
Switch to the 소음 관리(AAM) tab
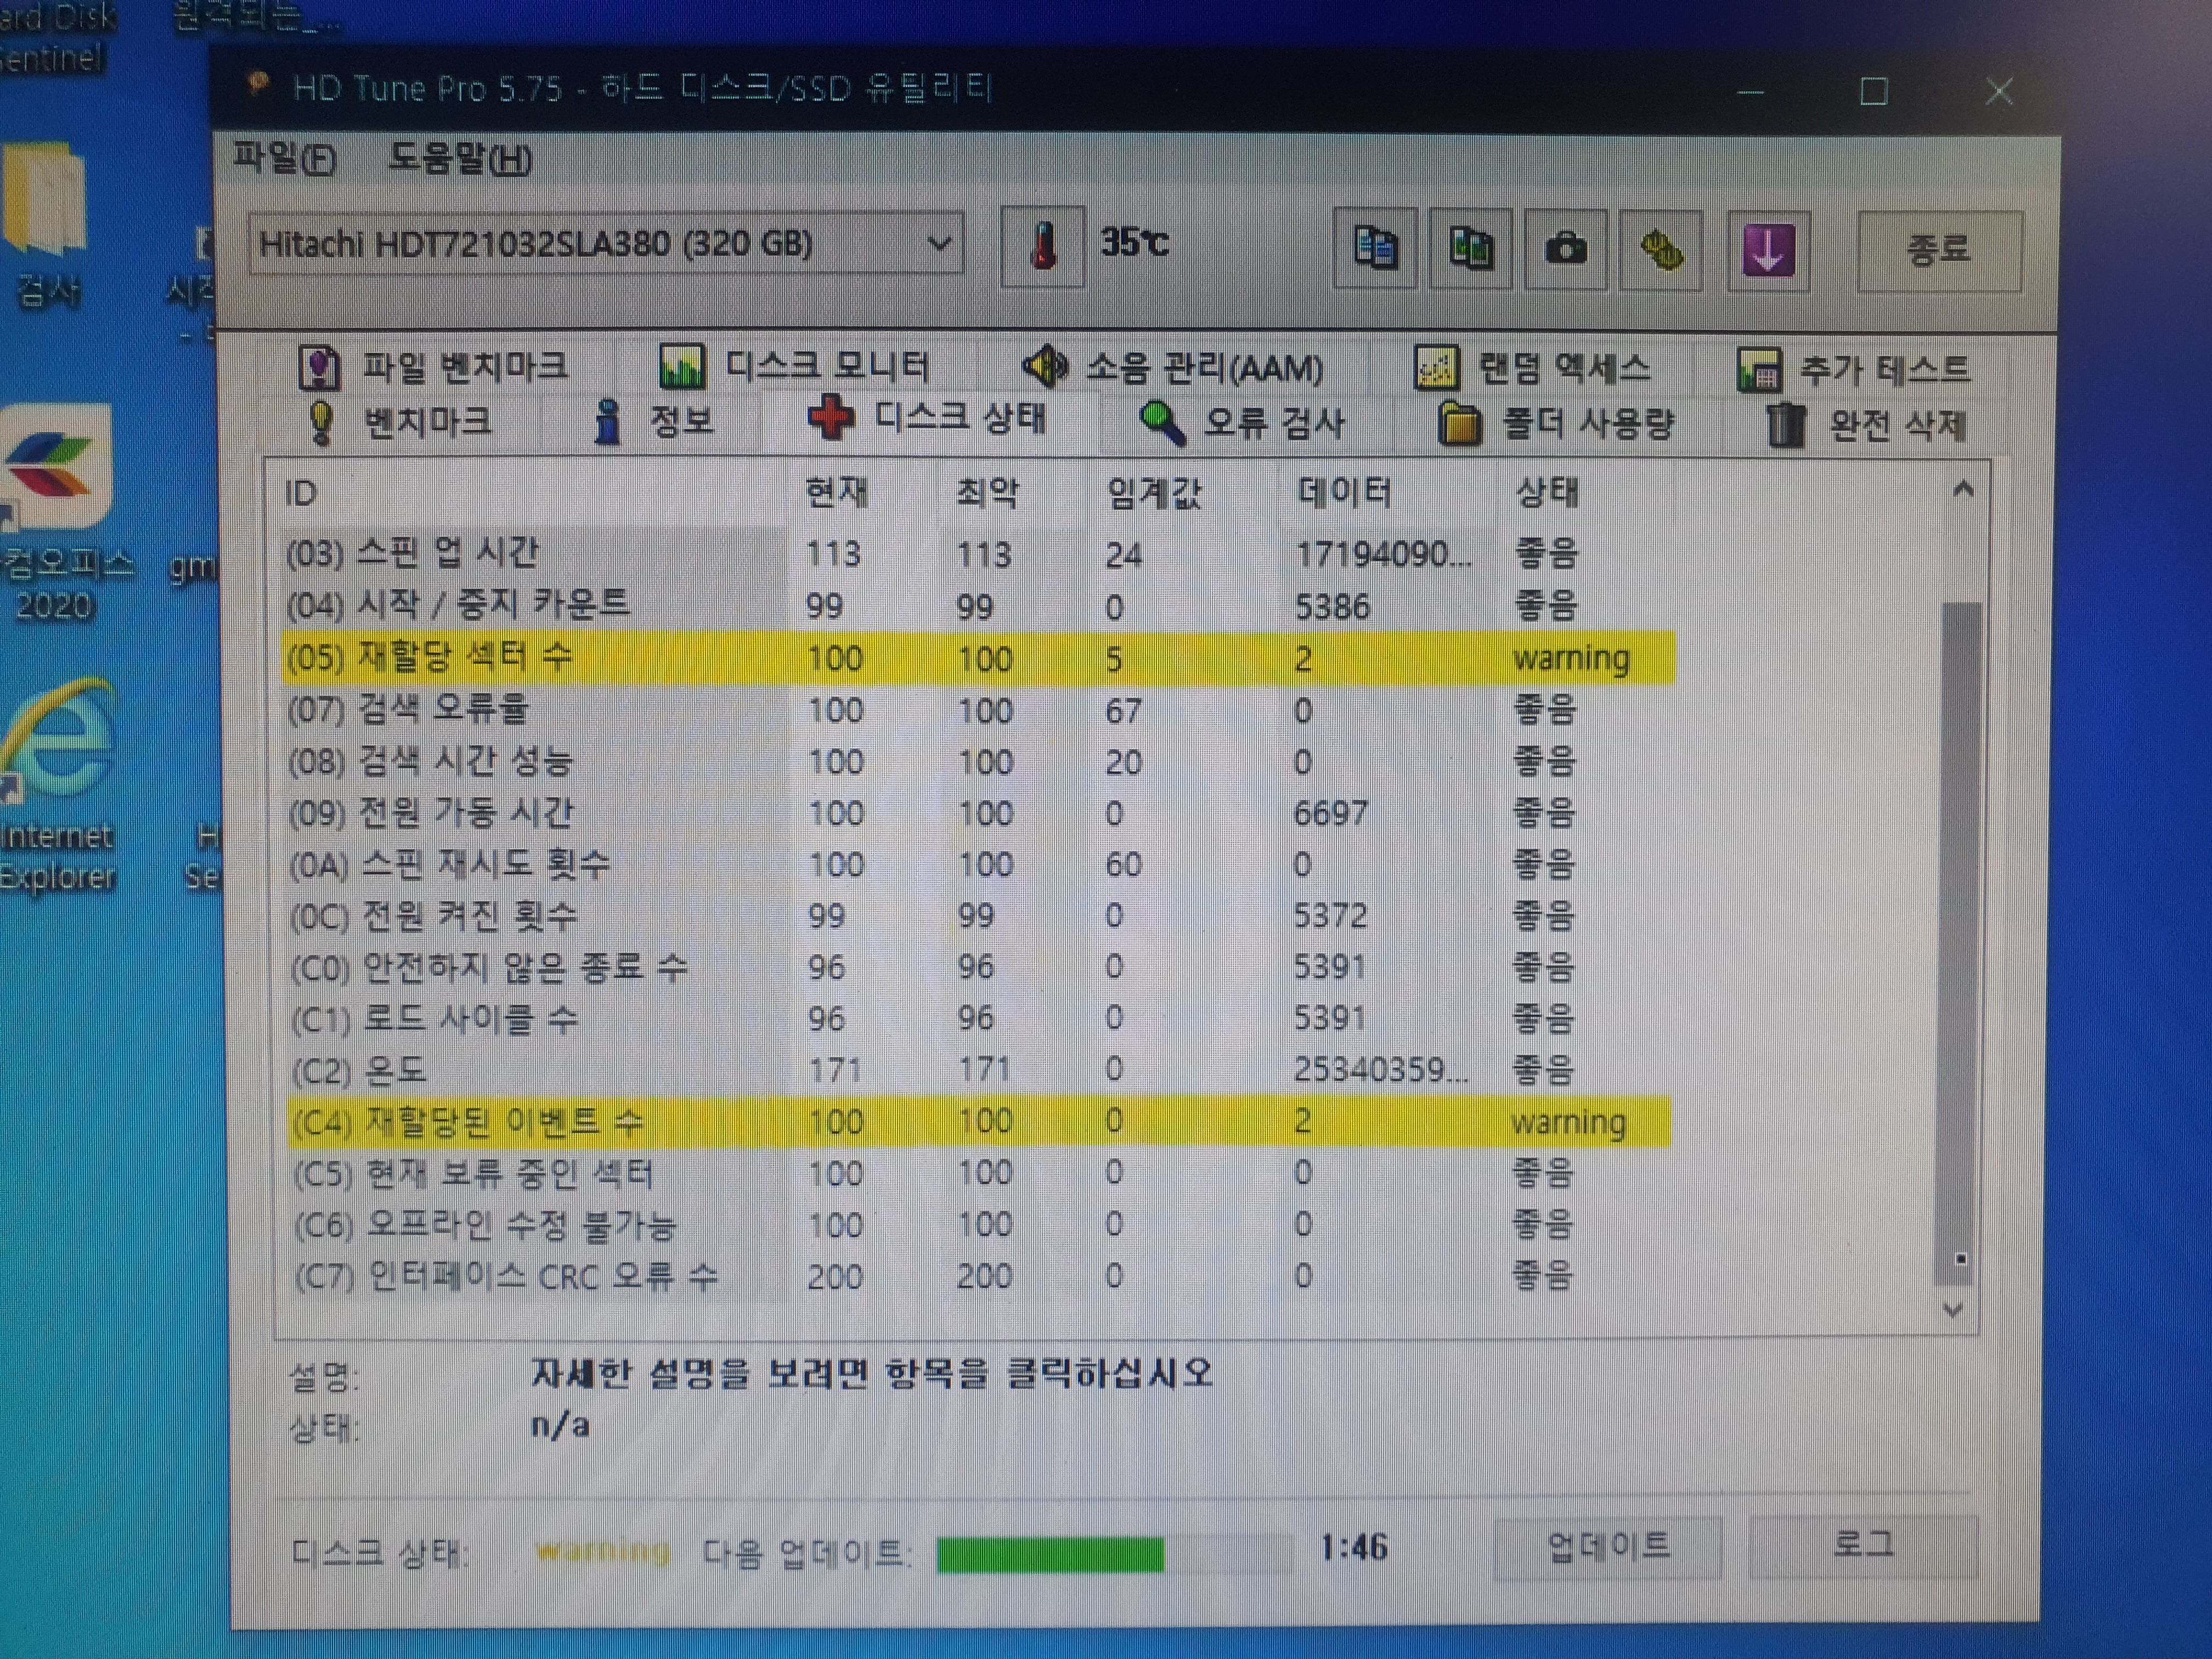click(x=1173, y=367)
